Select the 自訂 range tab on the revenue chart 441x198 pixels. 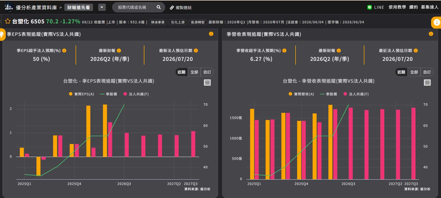tap(427, 72)
